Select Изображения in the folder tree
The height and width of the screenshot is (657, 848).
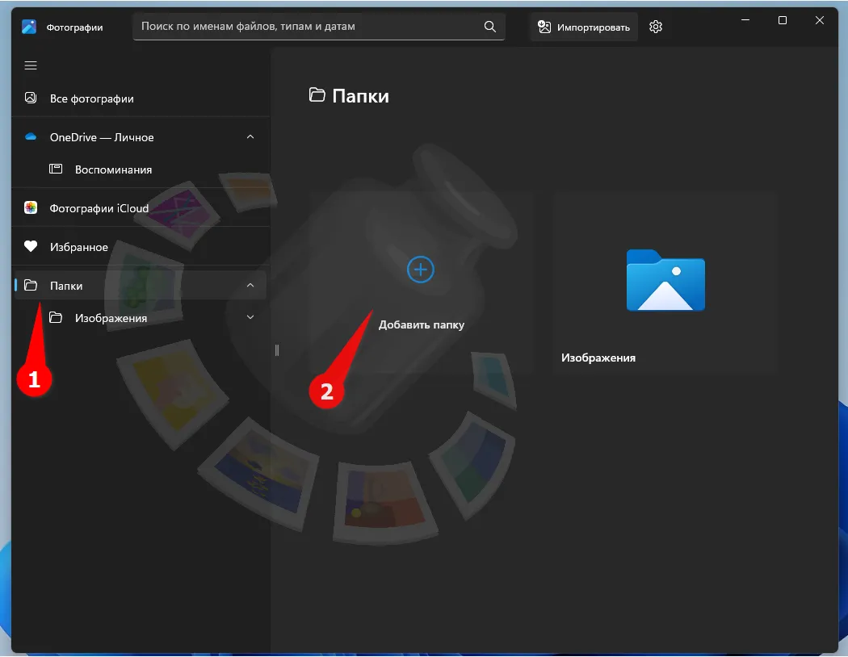click(111, 318)
